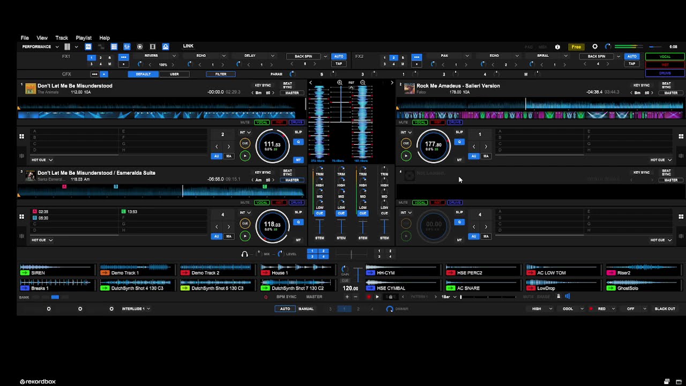
Task: Toggle BEAT SYNC on deck 1
Action: click(x=288, y=86)
